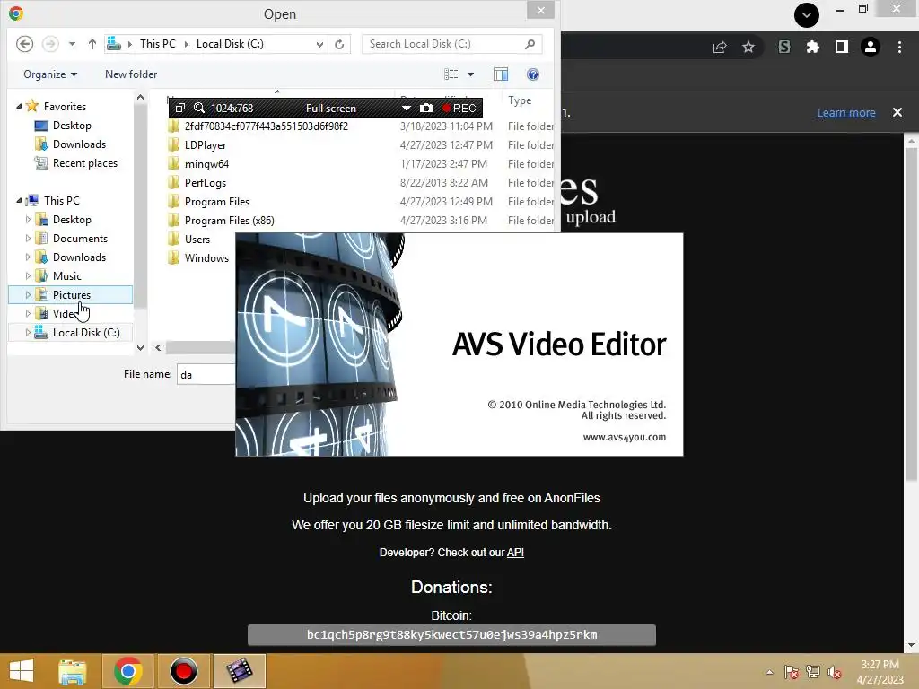This screenshot has height=689, width=919.
Task: Select the LDPlayer folder
Action: tap(206, 144)
